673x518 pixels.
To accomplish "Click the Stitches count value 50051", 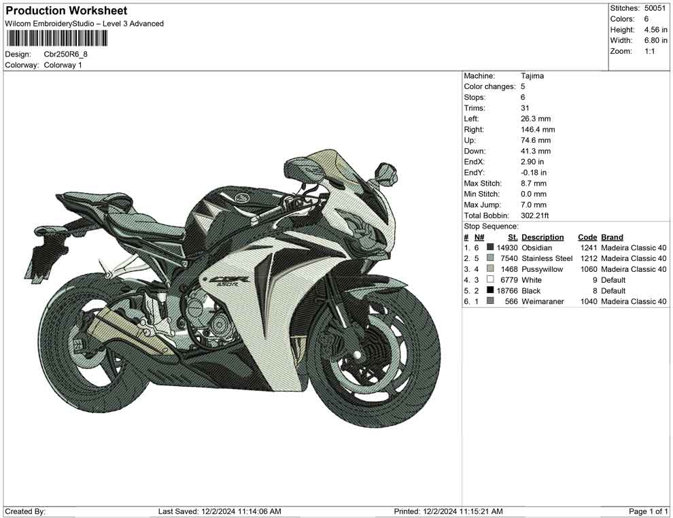I will pyautogui.click(x=655, y=8).
